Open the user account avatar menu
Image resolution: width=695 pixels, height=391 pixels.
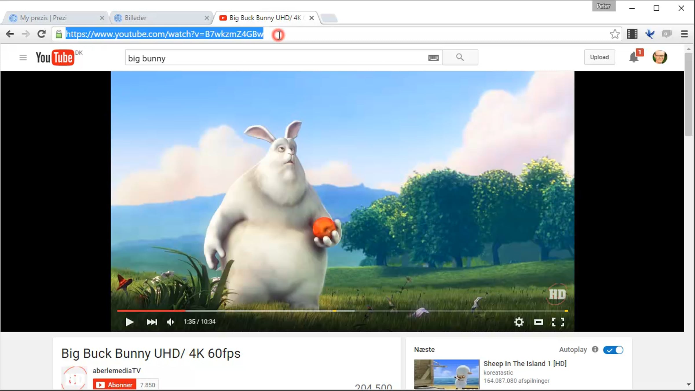click(x=660, y=57)
